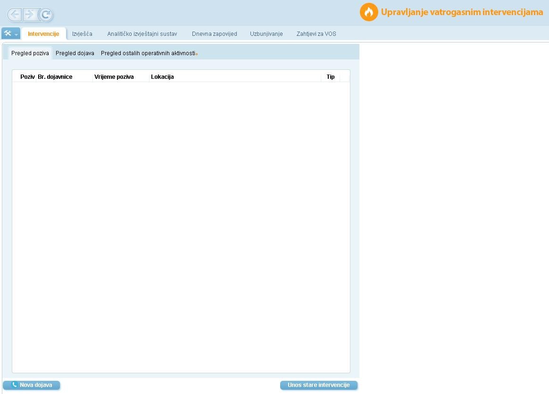Sort by the Poziv column header

(27, 77)
